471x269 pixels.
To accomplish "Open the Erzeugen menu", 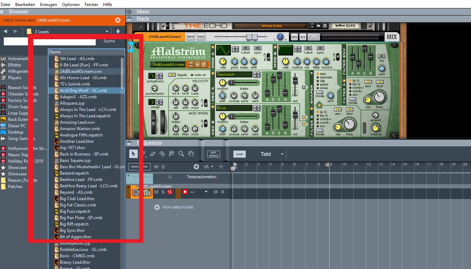I will [49, 4].
